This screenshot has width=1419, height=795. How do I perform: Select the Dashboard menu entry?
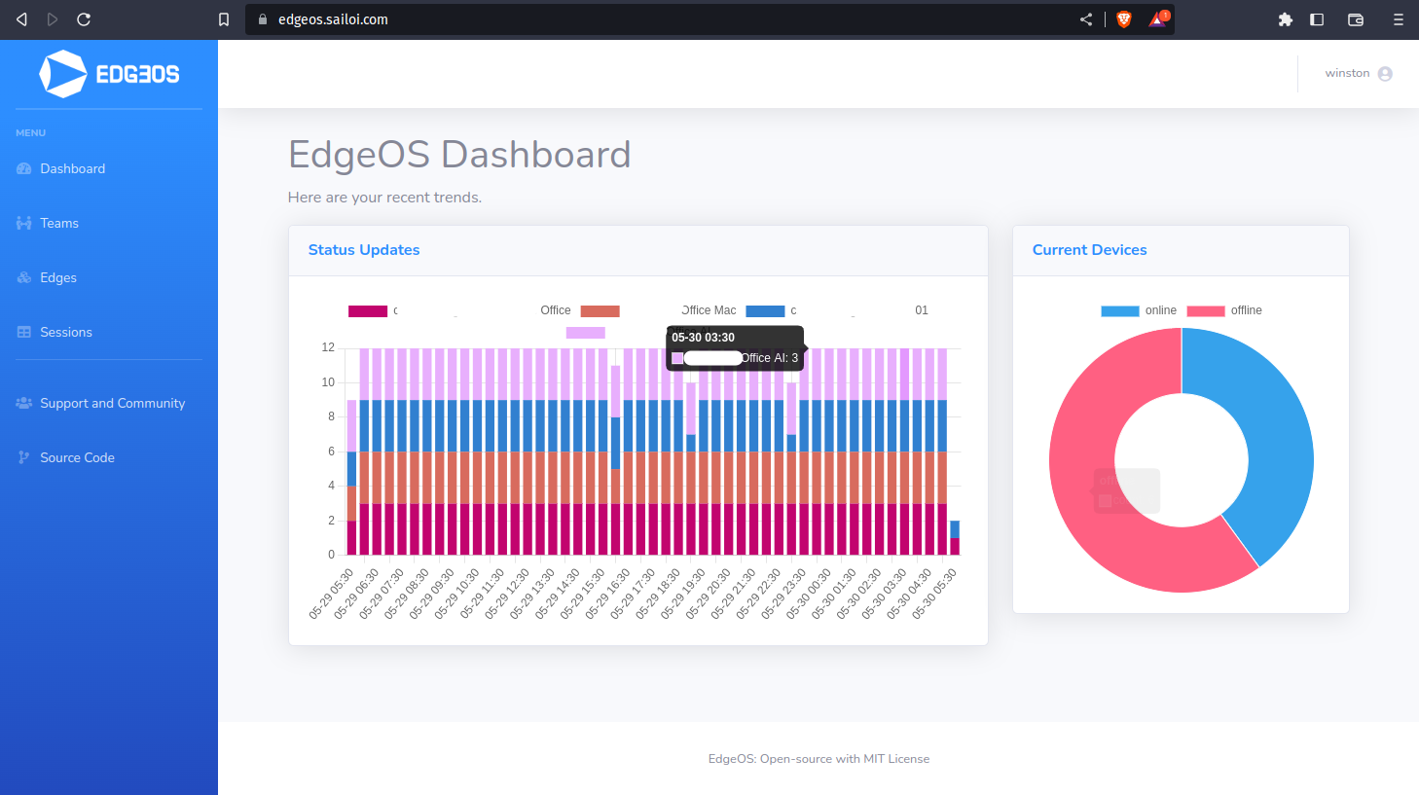click(x=71, y=168)
